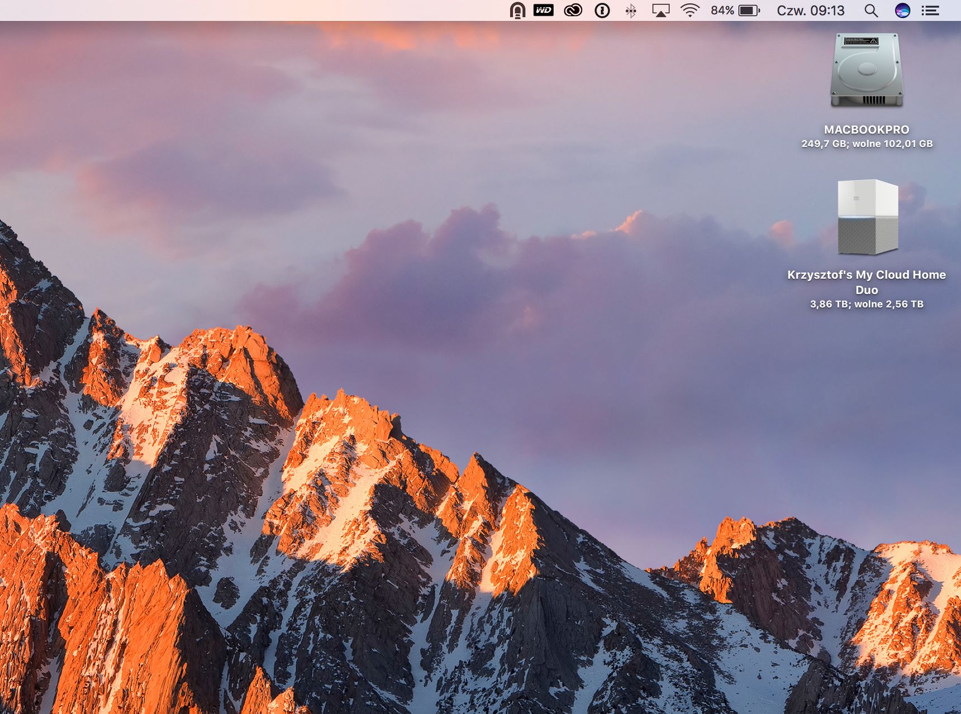This screenshot has height=714, width=961.
Task: Open Spotlight search magnifier
Action: 871,11
